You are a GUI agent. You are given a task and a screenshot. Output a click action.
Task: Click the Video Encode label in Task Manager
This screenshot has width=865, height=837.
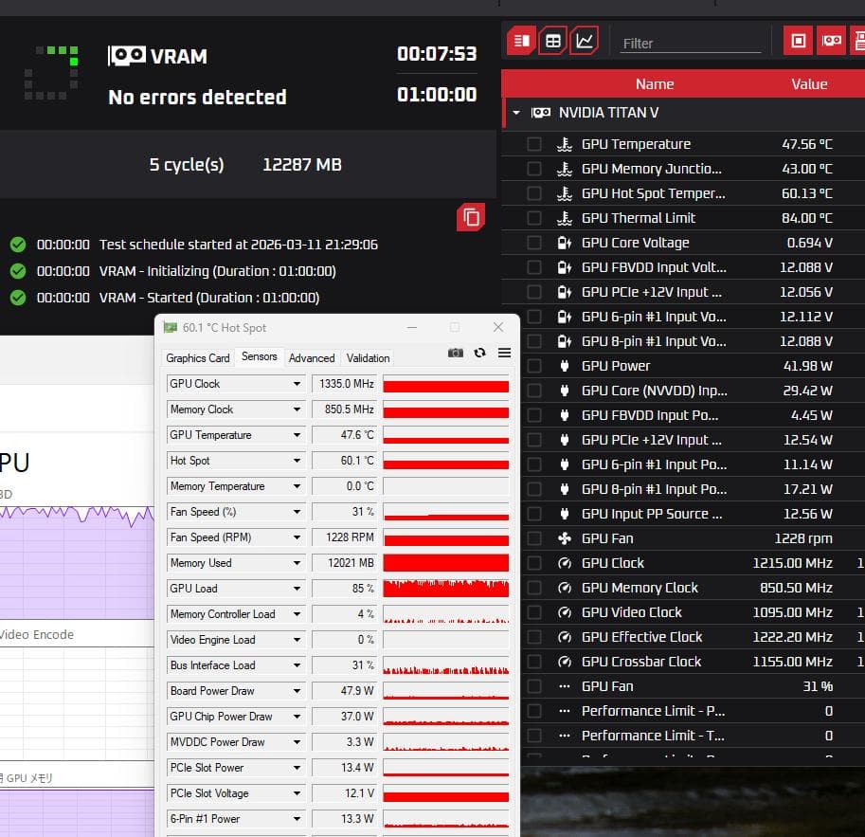[37, 634]
